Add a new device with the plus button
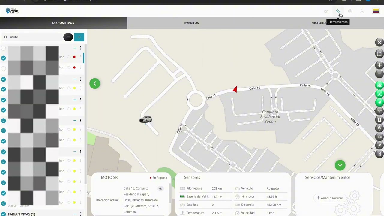The image size is (384, 216). tap(79, 37)
